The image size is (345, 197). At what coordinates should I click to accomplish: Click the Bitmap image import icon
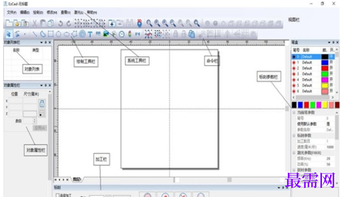106,34
